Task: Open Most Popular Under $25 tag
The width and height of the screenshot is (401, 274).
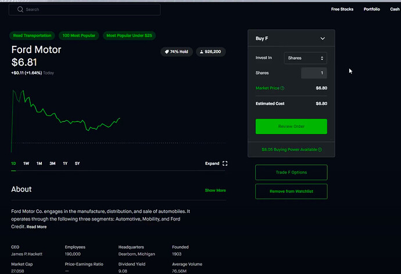Action: tap(129, 35)
